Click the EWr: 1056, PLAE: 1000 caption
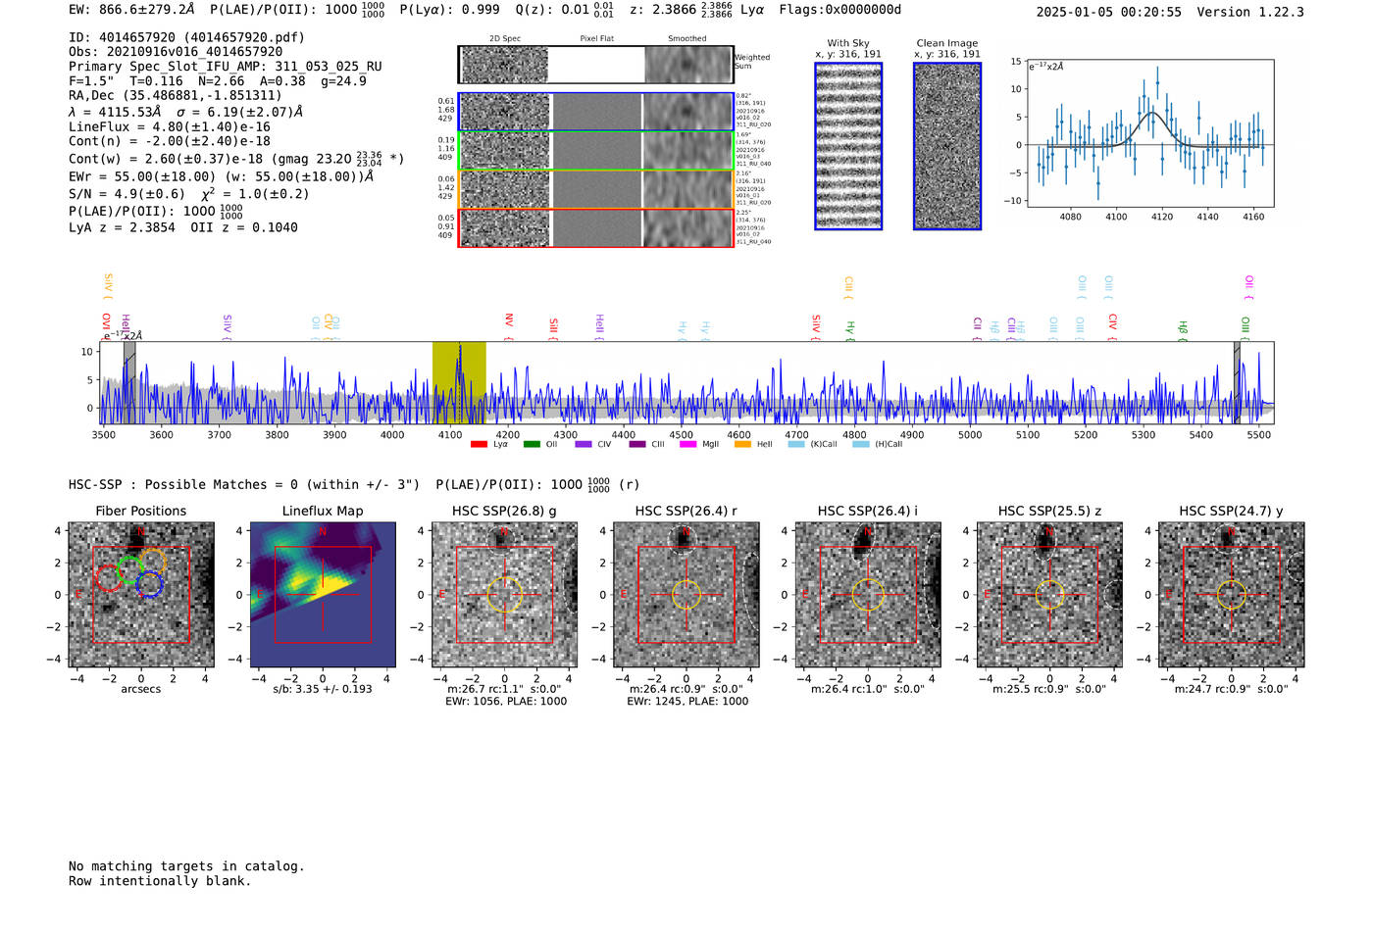Image resolution: width=1373 pixels, height=934 pixels. [506, 701]
